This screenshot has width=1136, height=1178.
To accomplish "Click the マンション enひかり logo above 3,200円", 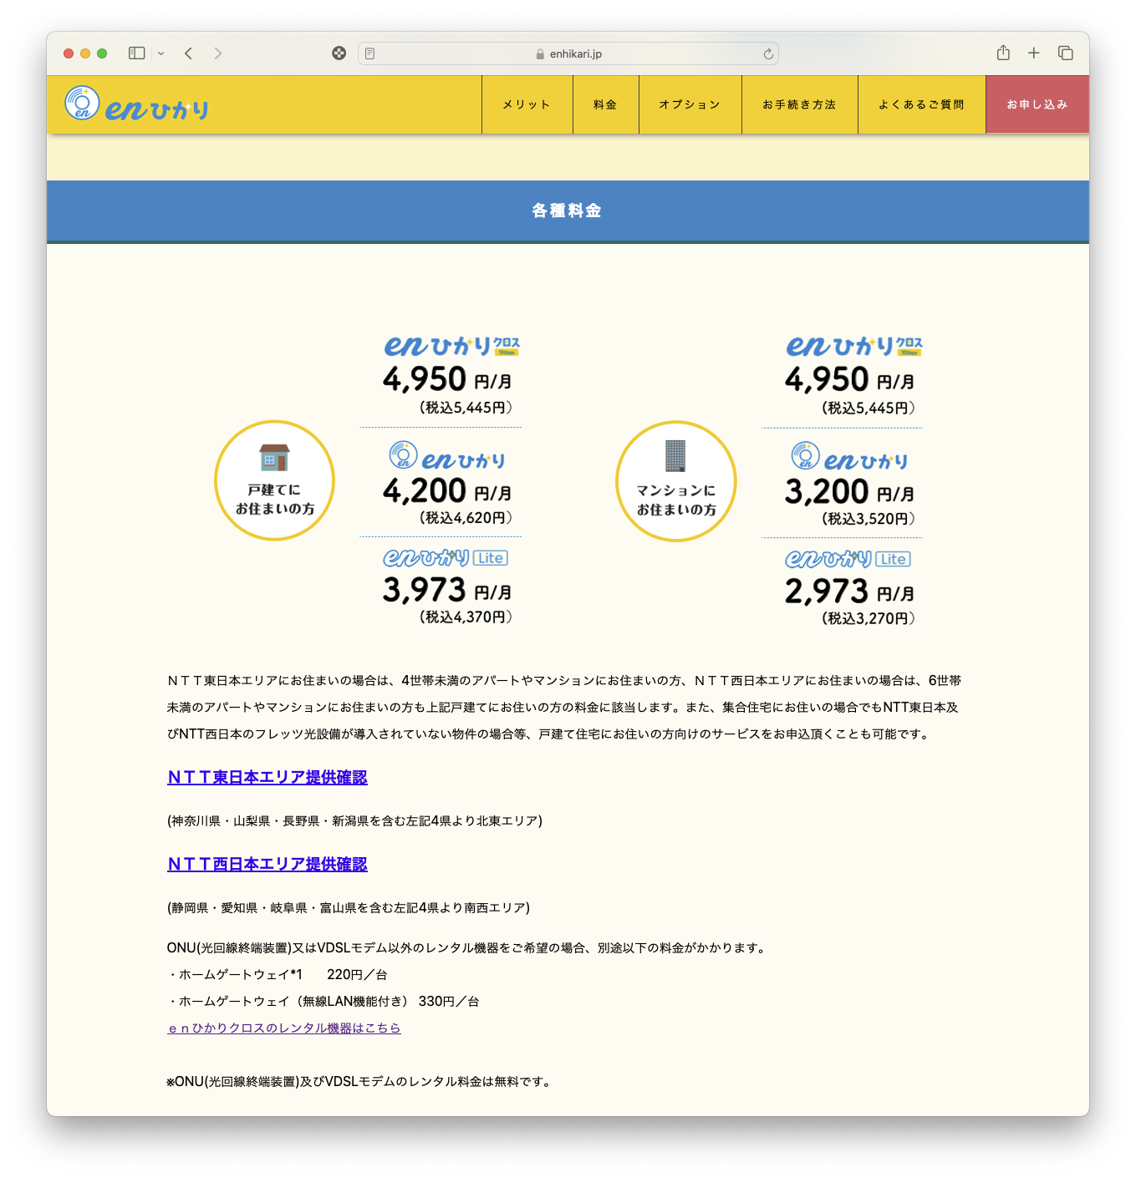I will point(849,457).
